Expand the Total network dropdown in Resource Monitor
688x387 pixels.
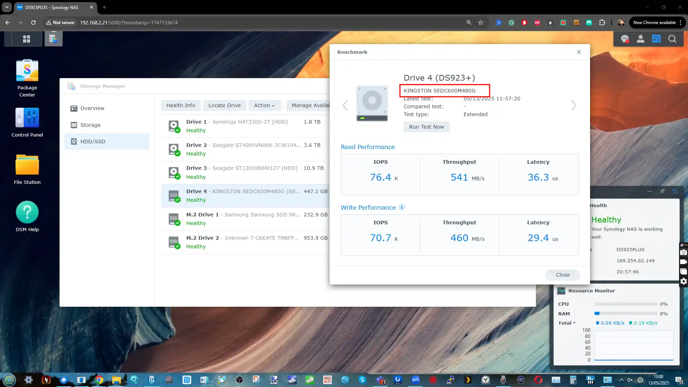coord(567,323)
